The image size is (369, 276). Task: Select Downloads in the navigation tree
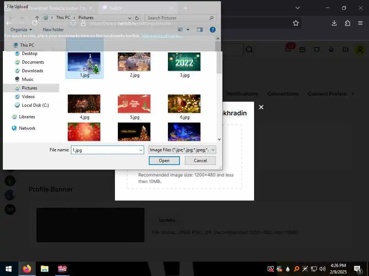pos(32,71)
